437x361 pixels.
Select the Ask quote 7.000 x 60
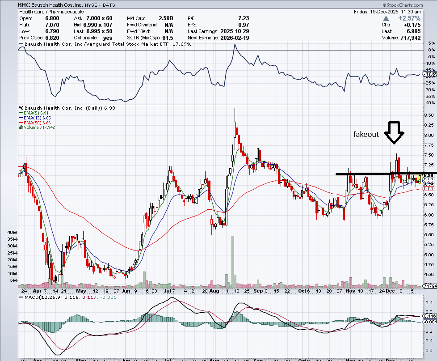pyautogui.click(x=99, y=18)
